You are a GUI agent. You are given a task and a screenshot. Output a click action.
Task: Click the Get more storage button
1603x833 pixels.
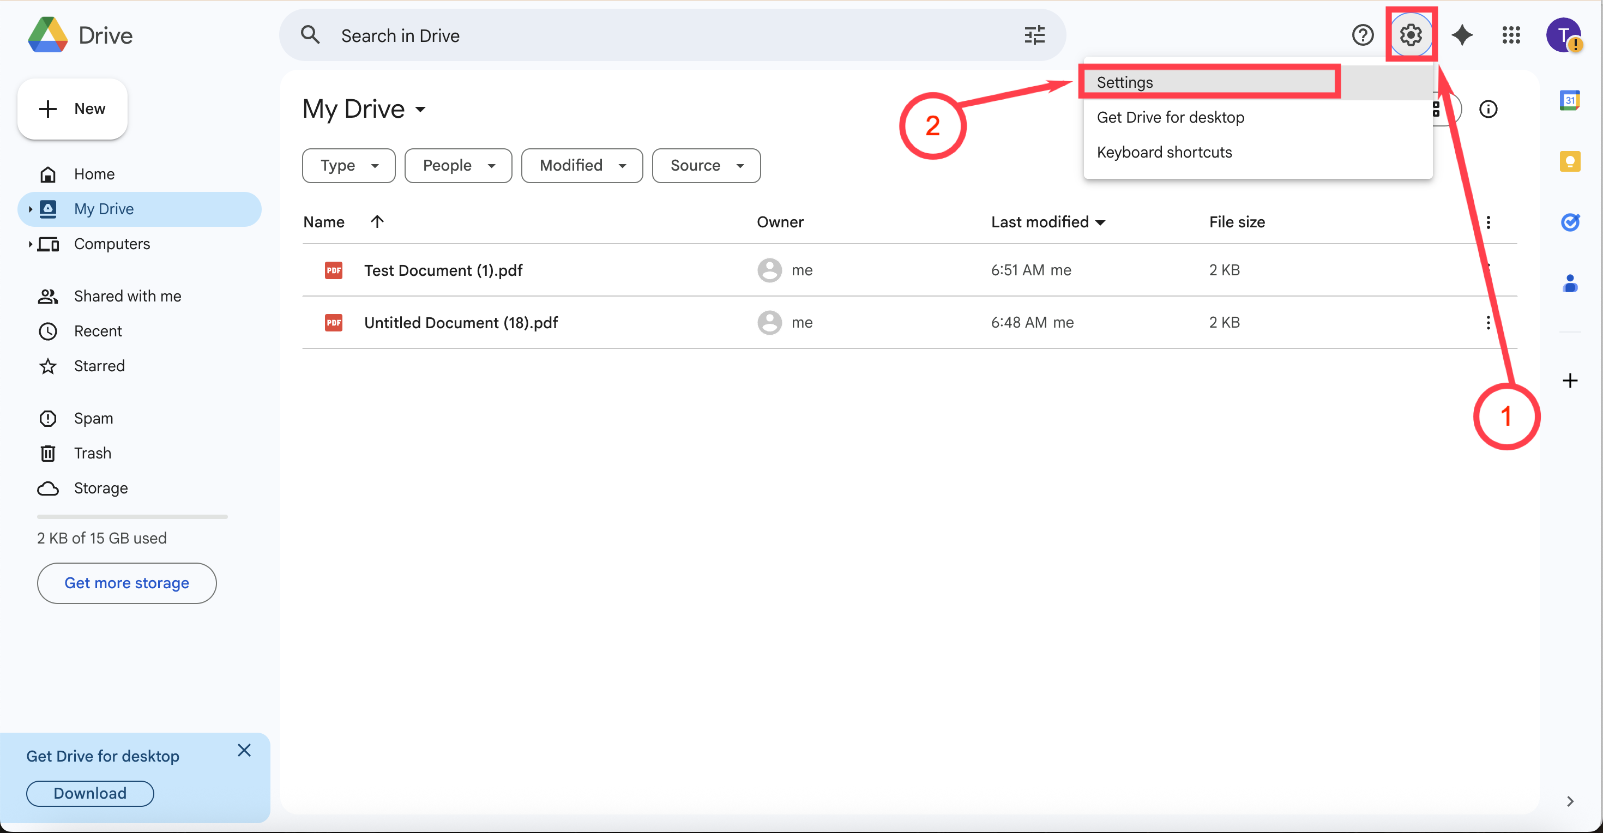pos(126,583)
